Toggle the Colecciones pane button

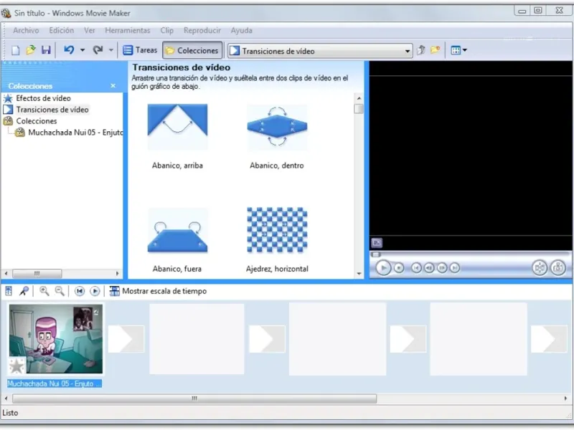[x=192, y=50]
